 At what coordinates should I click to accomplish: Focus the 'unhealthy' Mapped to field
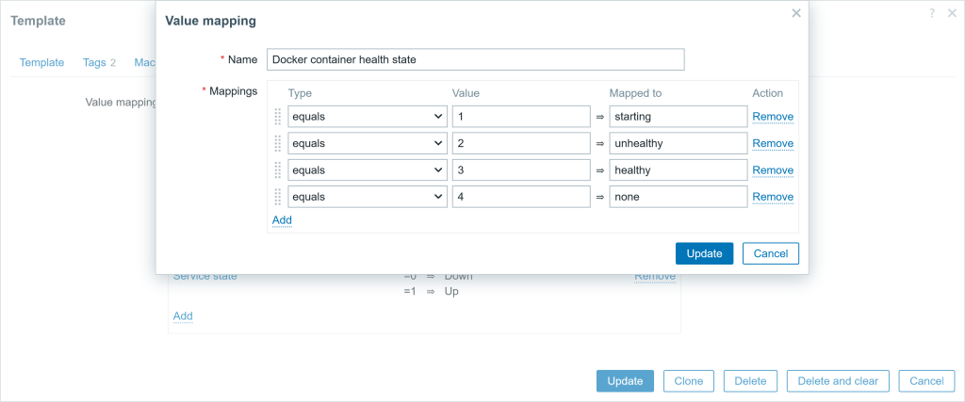(x=679, y=143)
